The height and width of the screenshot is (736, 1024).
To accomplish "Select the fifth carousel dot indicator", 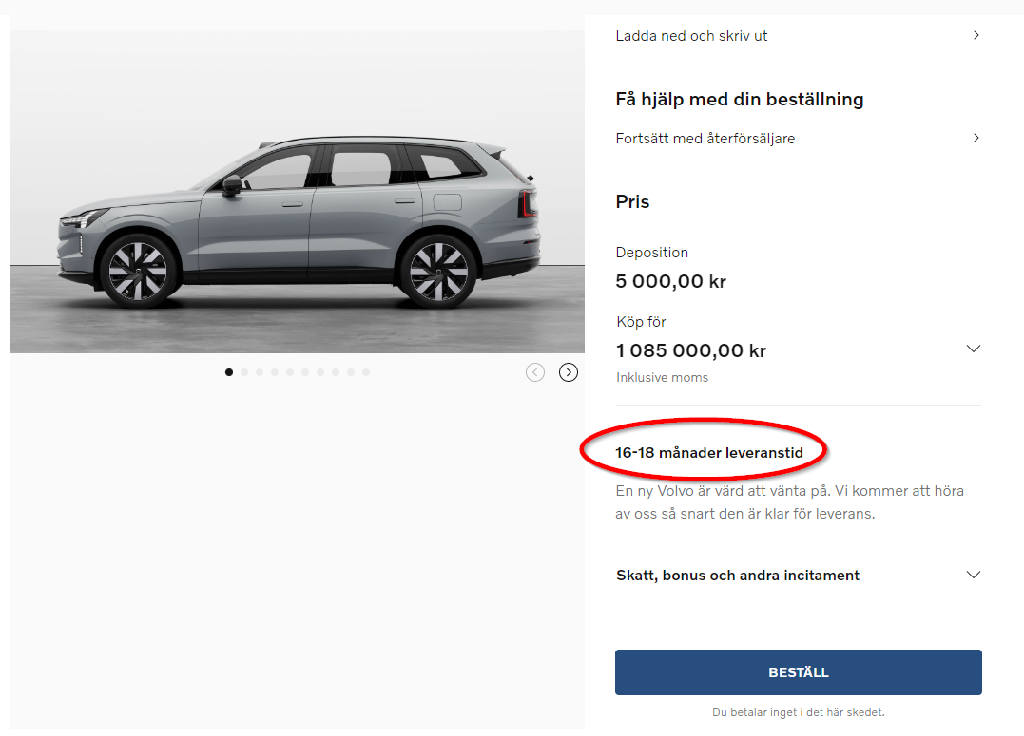I will point(290,372).
